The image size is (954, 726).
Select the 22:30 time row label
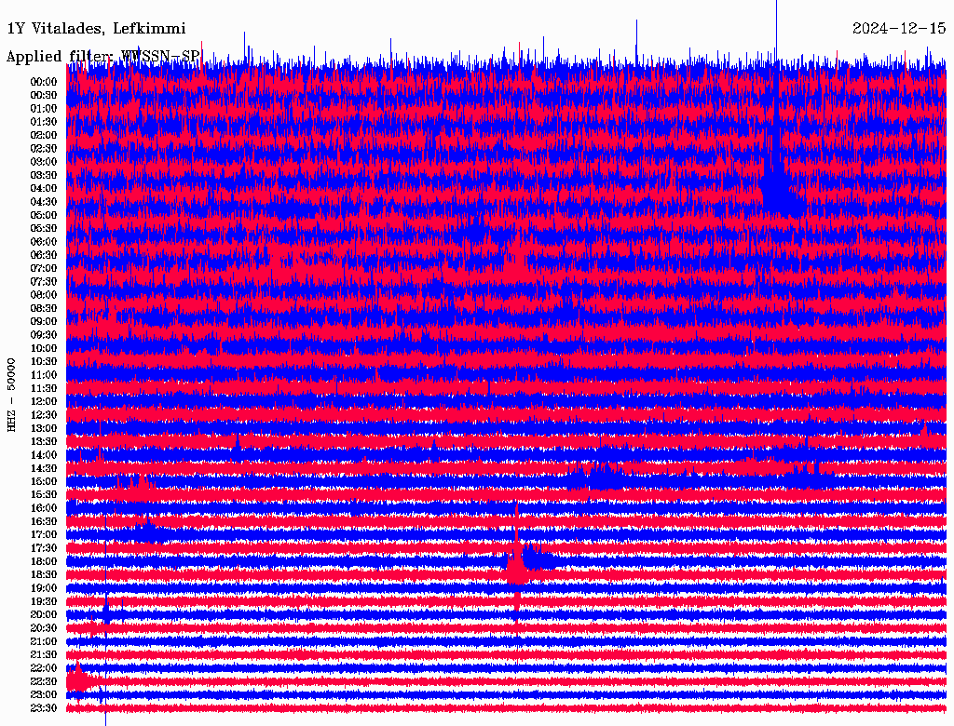44,681
